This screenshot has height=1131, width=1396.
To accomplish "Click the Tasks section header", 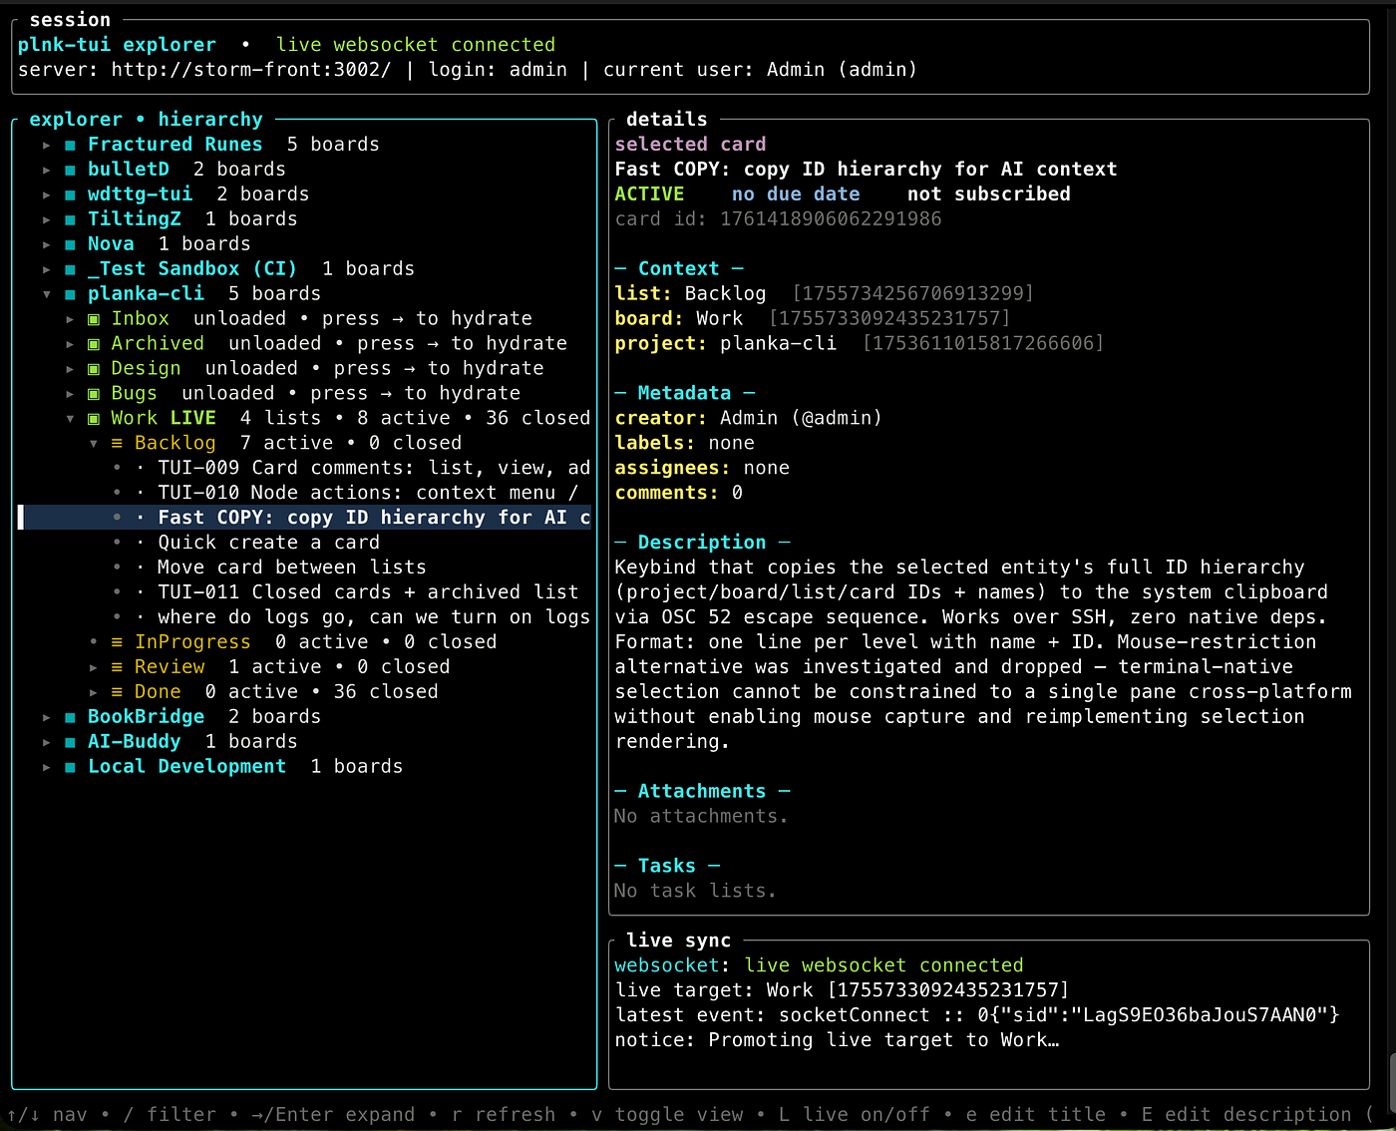I will tap(667, 867).
